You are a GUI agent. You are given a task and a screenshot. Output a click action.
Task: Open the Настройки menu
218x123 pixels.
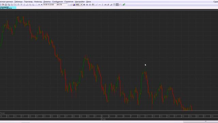[x=80, y=2]
